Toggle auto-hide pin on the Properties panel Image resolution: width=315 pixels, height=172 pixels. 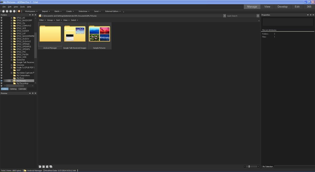[x=310, y=15]
